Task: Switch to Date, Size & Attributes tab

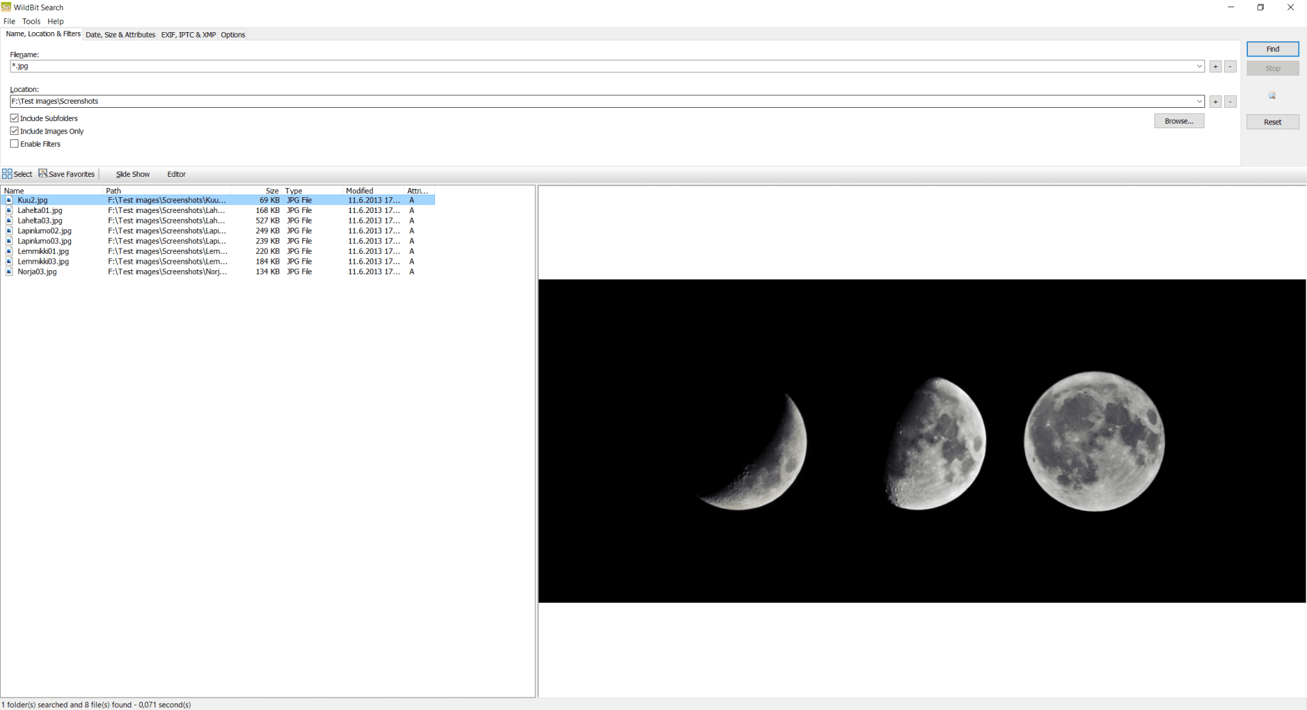Action: 120,35
